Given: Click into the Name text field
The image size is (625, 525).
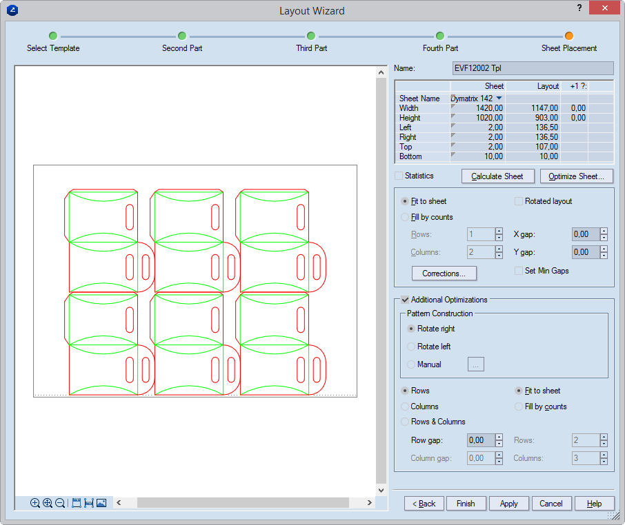Looking at the screenshot, I should pos(532,68).
